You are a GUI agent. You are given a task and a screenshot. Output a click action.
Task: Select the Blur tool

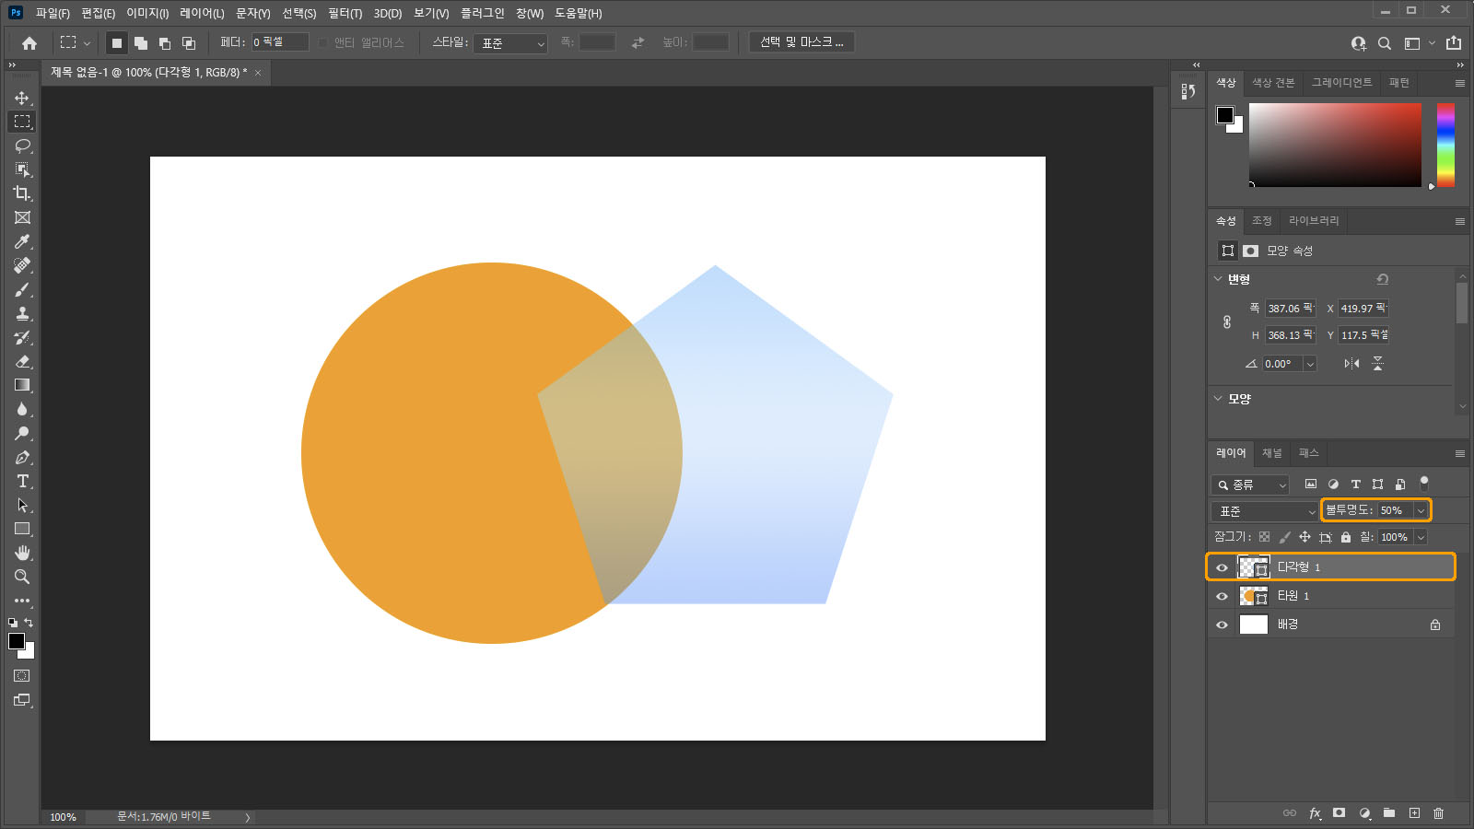pos(22,409)
